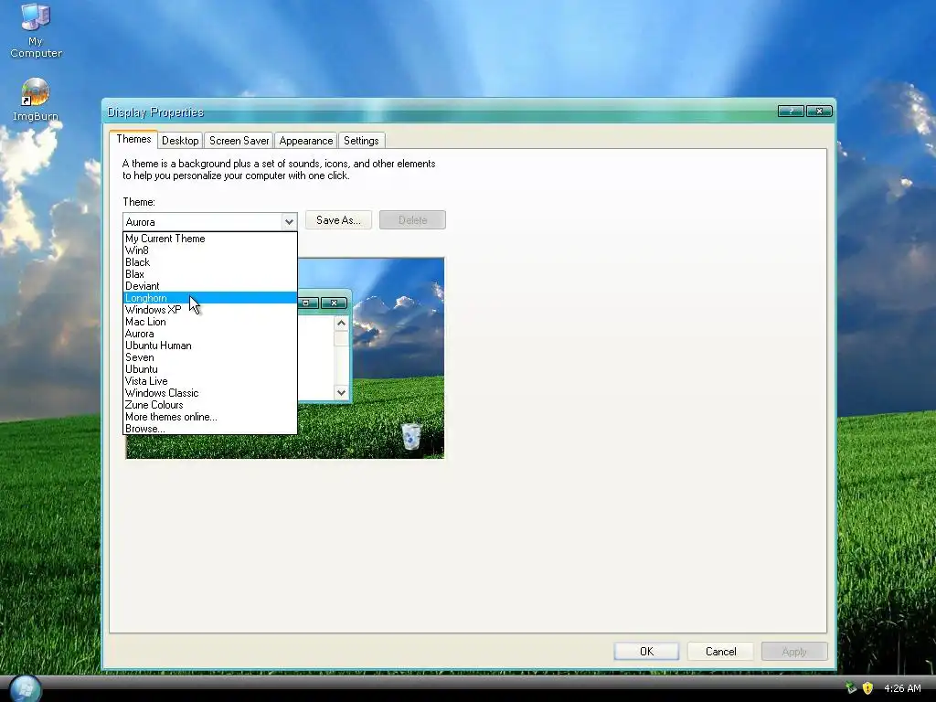Click More themes online... entry
This screenshot has width=936, height=702.
point(209,417)
